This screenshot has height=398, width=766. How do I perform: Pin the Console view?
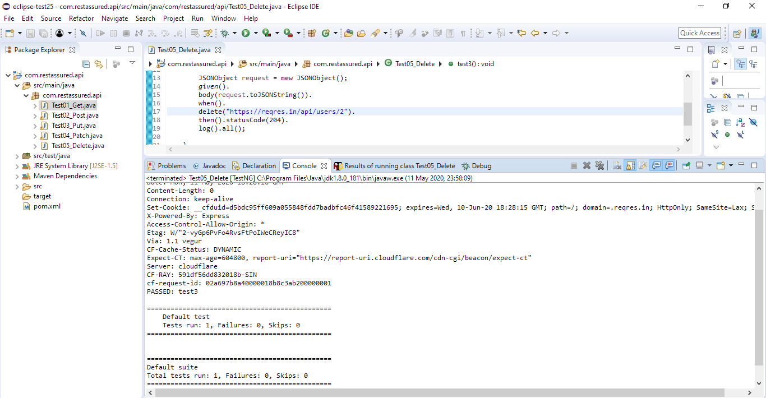point(685,165)
